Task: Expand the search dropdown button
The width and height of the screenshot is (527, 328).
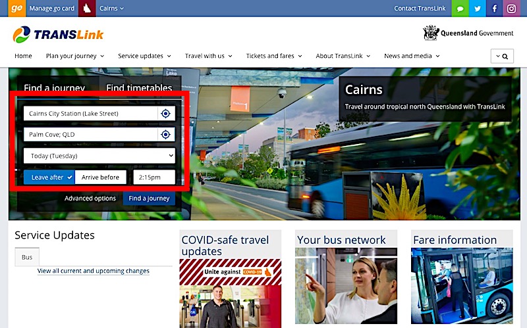Action: (501, 57)
